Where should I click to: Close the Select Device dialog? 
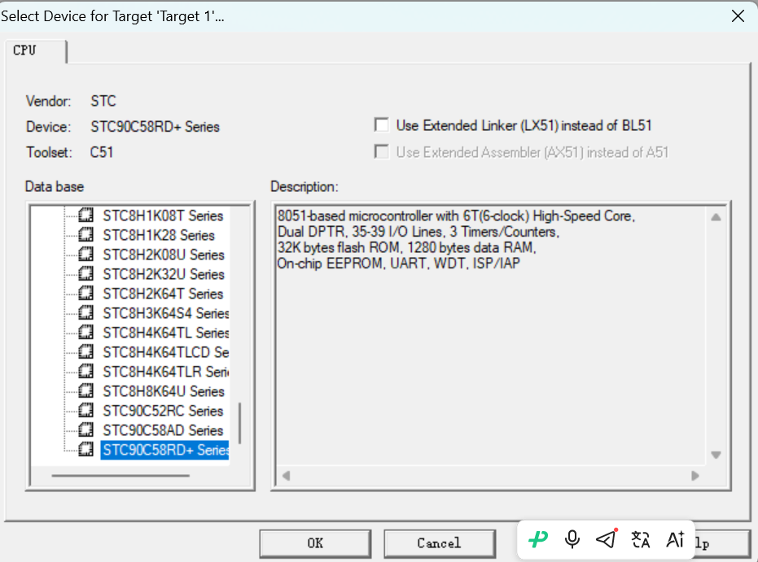(x=738, y=16)
